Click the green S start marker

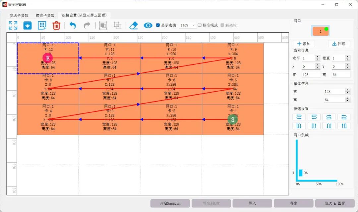pyautogui.click(x=233, y=119)
